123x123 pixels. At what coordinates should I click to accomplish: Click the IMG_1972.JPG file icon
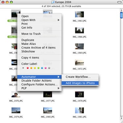[x=79, y=62]
